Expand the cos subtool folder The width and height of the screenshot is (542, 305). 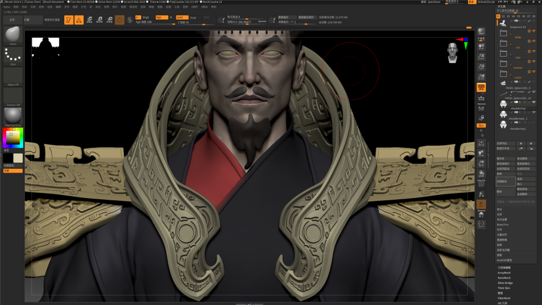click(504, 43)
